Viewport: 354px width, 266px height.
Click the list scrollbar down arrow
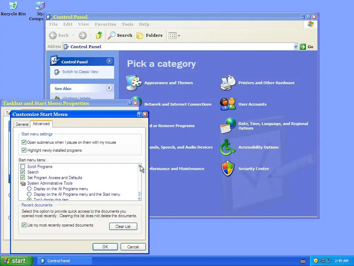pyautogui.click(x=140, y=198)
